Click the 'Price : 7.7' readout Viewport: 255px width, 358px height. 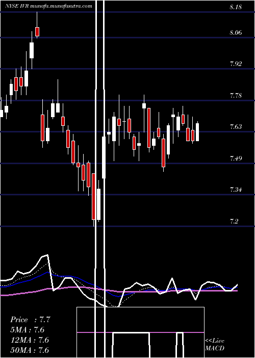click(x=30, y=320)
